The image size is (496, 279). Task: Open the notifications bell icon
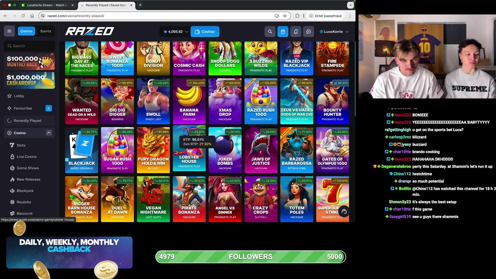pyautogui.click(x=296, y=31)
